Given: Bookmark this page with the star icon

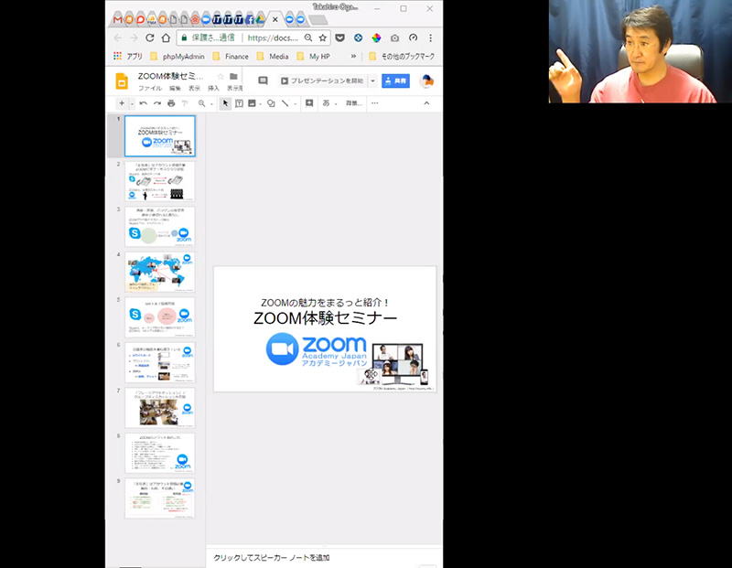Looking at the screenshot, I should pyautogui.click(x=322, y=38).
